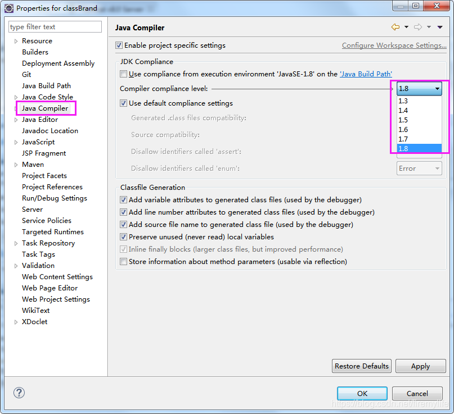Viewport: 454px width, 414px height.
Task: Select 1.6 in compliance level list
Action: pos(419,130)
